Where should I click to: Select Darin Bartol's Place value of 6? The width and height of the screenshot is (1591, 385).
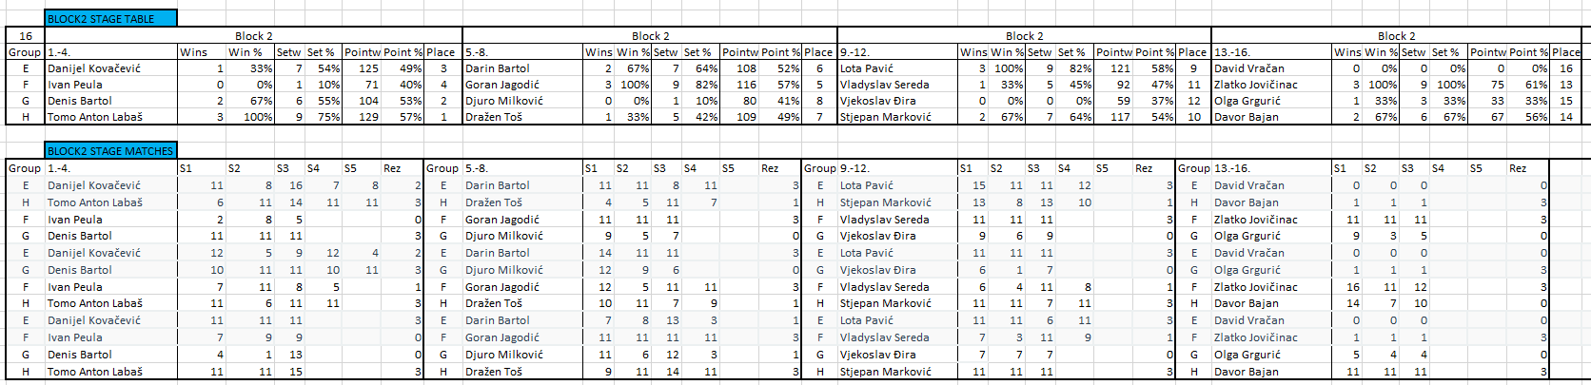(817, 68)
